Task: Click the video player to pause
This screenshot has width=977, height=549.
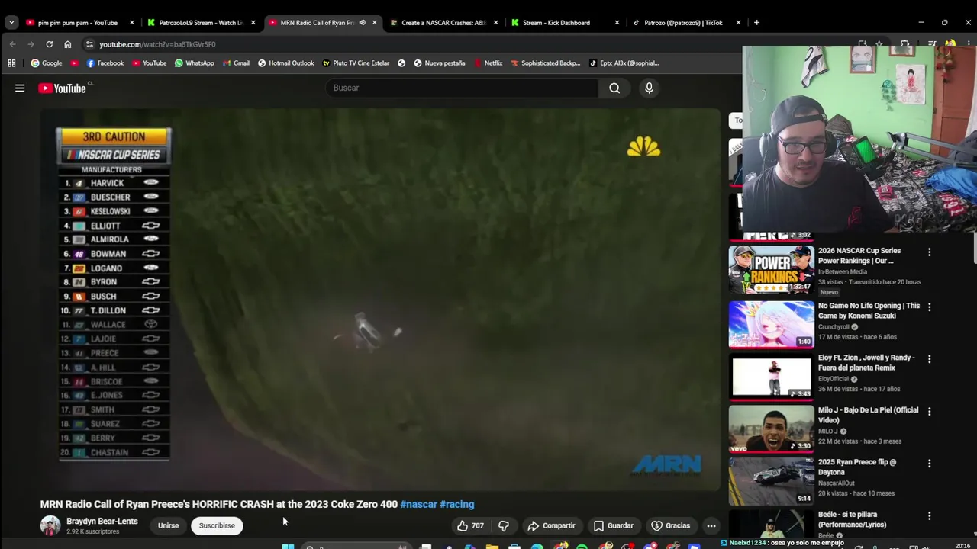Action: (380, 299)
